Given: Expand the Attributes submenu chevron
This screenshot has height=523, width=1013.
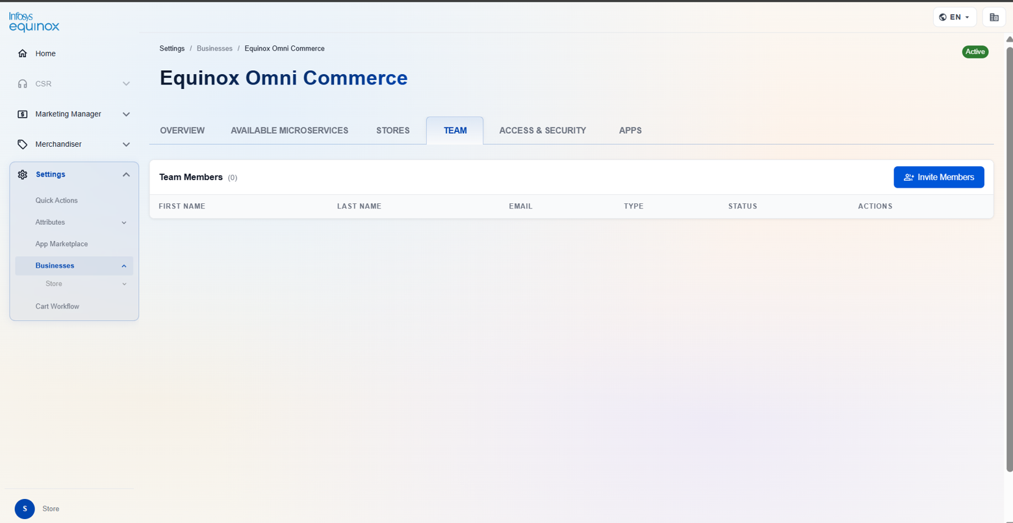Looking at the screenshot, I should [124, 223].
